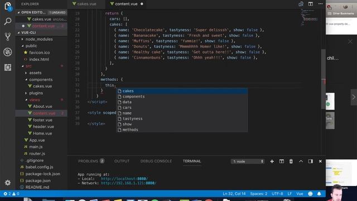Select the terminal instance dropdown '1: node'
Viewport: 357px width, 201px height.
[x=248, y=161]
